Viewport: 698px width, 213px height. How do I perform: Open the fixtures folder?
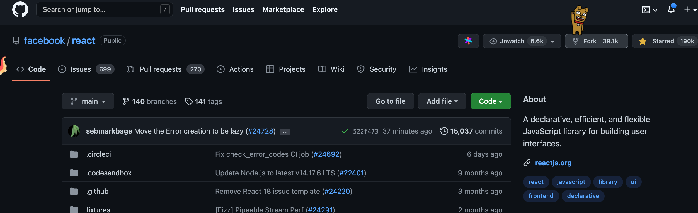(x=98, y=210)
